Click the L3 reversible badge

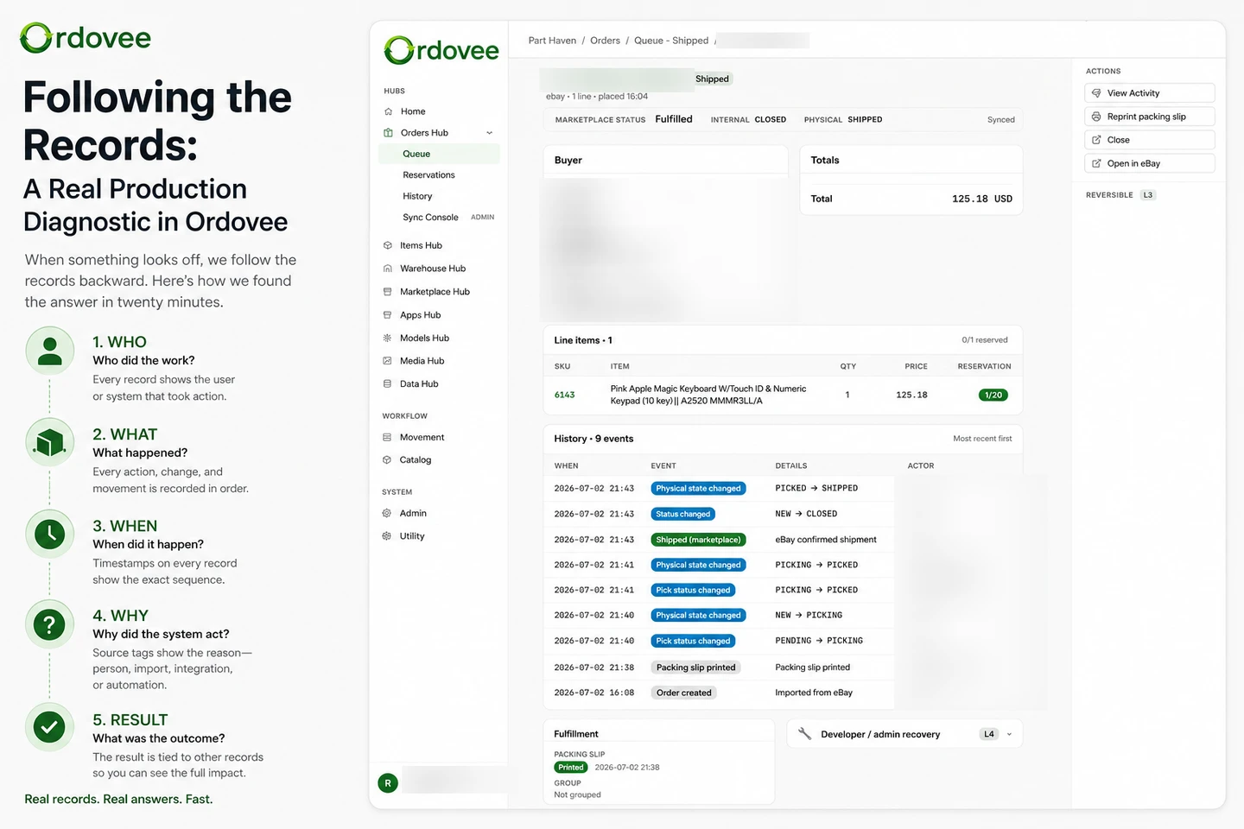(1148, 195)
